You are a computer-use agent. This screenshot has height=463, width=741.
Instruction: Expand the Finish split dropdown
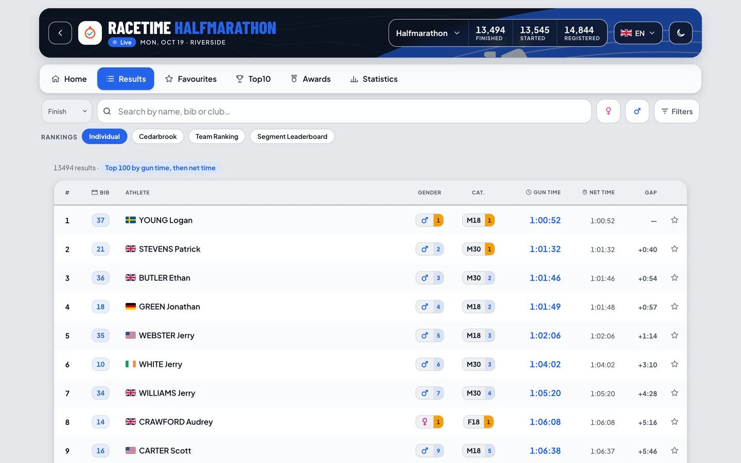pyautogui.click(x=67, y=111)
